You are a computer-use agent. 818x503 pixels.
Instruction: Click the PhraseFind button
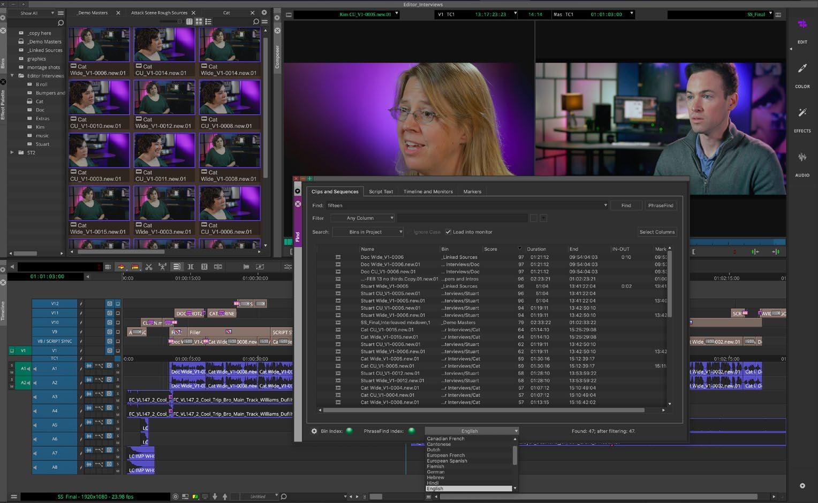pyautogui.click(x=661, y=205)
